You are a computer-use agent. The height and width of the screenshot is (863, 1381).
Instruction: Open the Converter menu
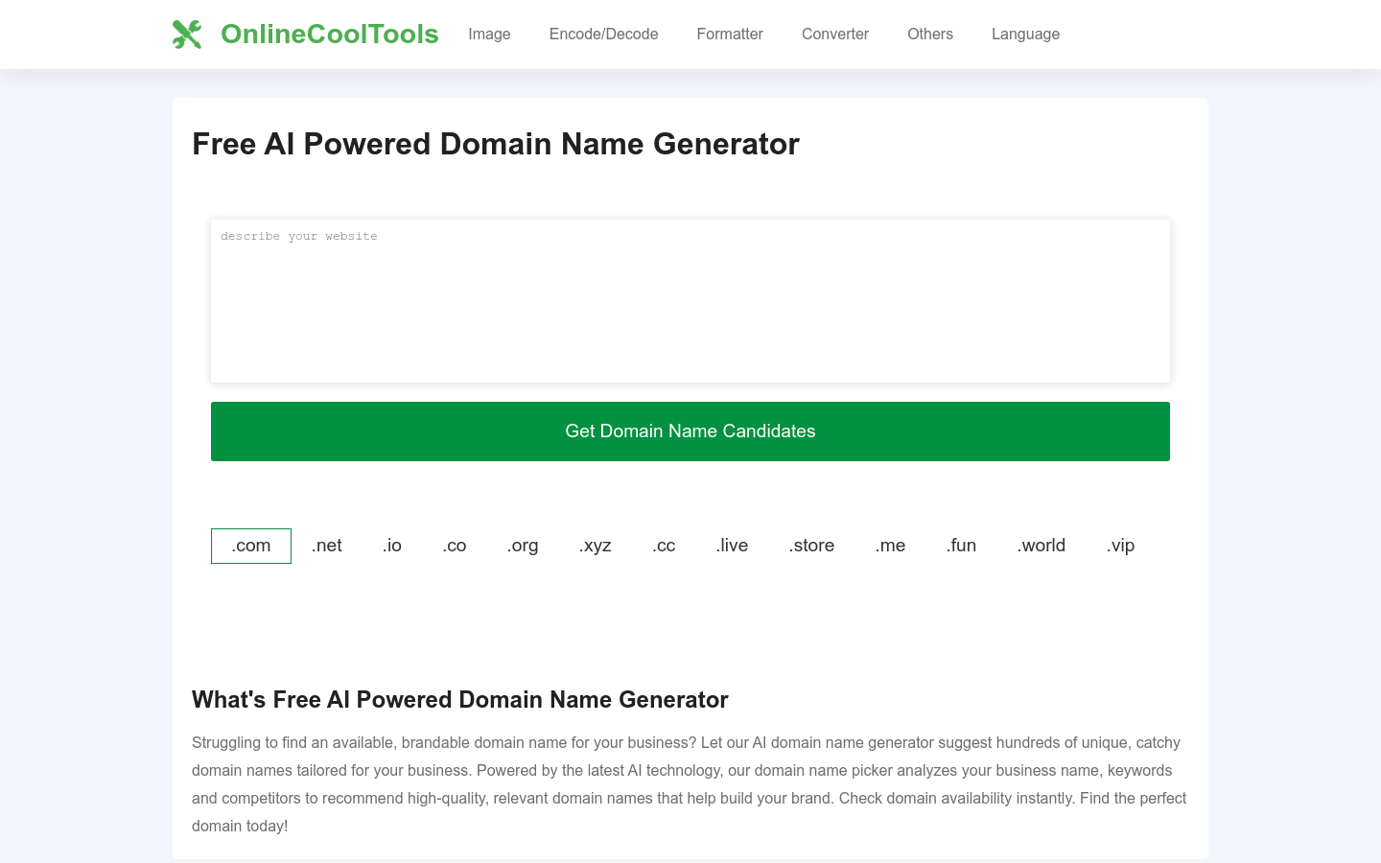(835, 35)
